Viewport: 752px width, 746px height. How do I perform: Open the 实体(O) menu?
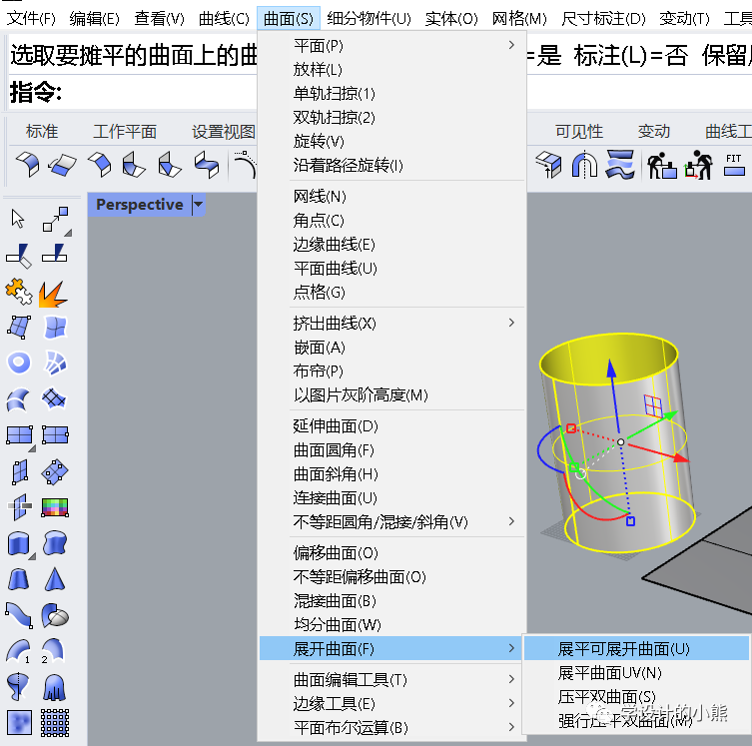tap(451, 19)
